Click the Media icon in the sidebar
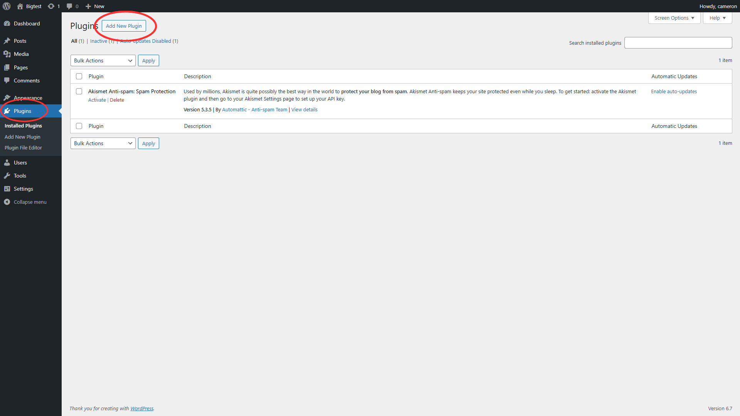 7,54
